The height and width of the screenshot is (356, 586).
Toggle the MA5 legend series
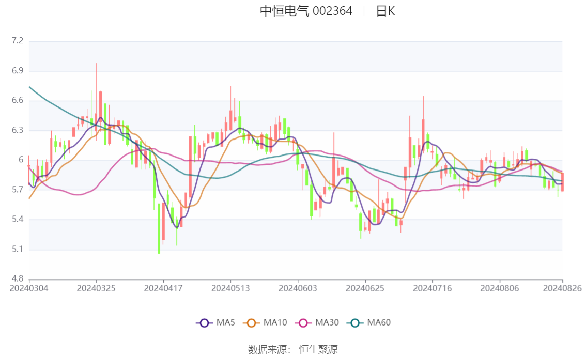(215, 322)
